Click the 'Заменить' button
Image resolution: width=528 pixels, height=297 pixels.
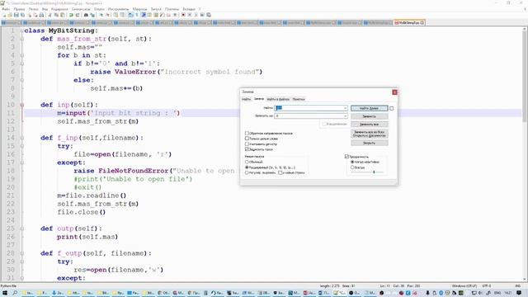370,116
